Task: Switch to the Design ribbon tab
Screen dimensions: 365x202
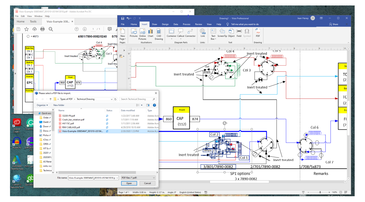Action: tap(165, 24)
